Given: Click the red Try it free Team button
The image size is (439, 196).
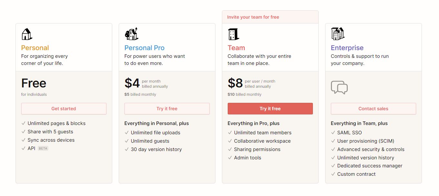Looking at the screenshot, I should (x=270, y=109).
